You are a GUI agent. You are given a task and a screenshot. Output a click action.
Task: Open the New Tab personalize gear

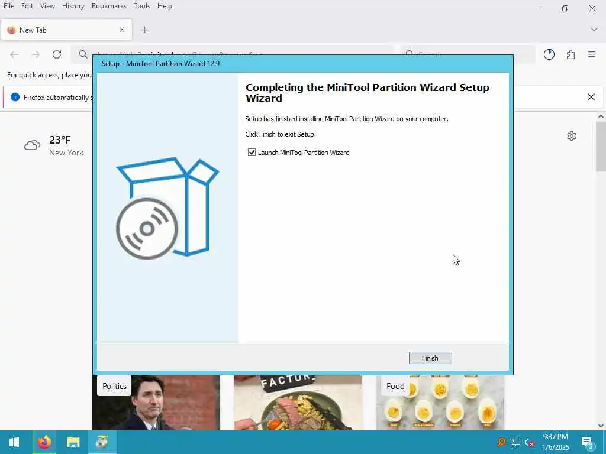[572, 136]
